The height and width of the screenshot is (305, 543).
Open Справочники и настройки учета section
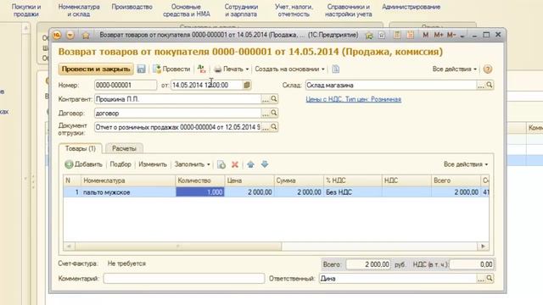tap(349, 10)
